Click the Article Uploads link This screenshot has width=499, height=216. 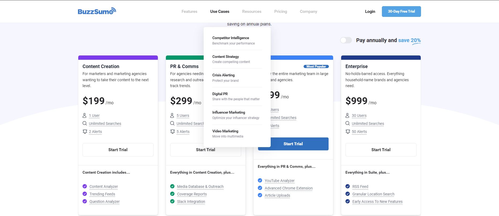277,195
